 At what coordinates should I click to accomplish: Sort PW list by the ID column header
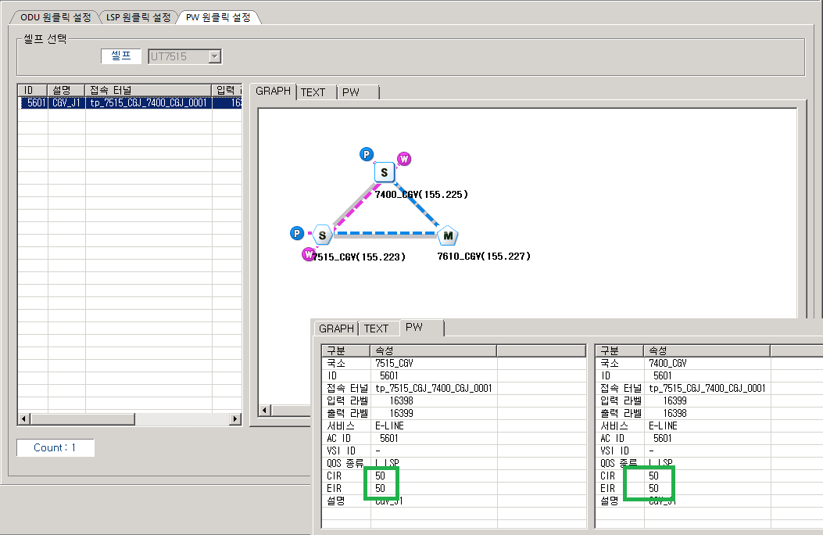[33, 90]
